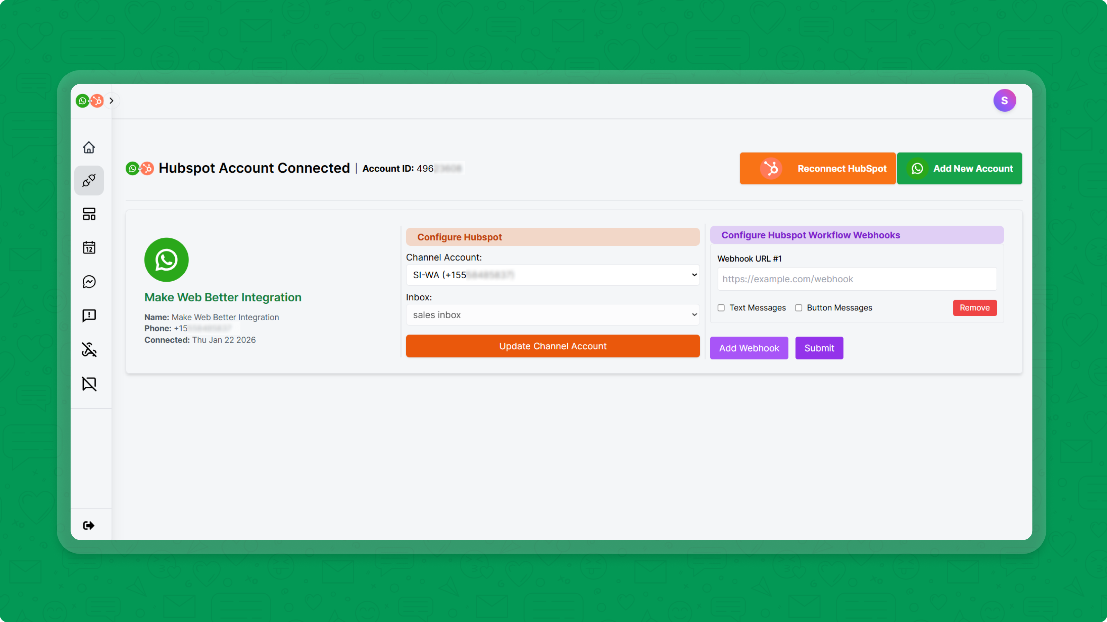The image size is (1107, 622).
Task: Open the message alert report icon
Action: tap(89, 315)
